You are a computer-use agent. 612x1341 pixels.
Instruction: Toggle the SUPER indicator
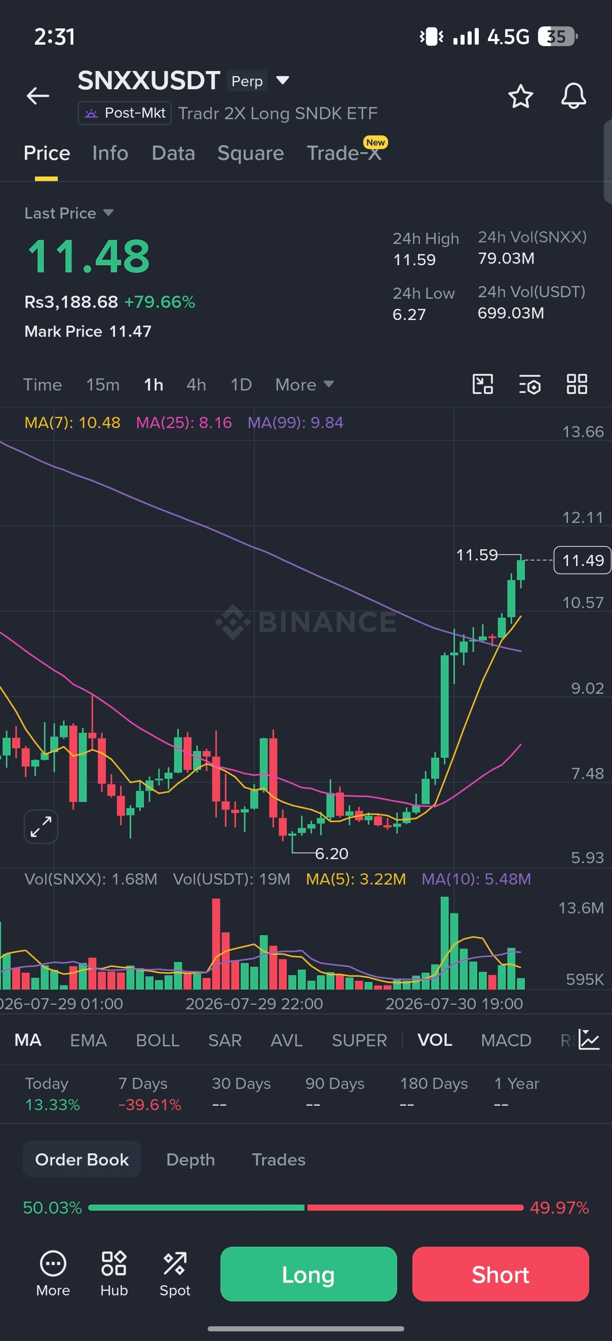[x=359, y=1040]
